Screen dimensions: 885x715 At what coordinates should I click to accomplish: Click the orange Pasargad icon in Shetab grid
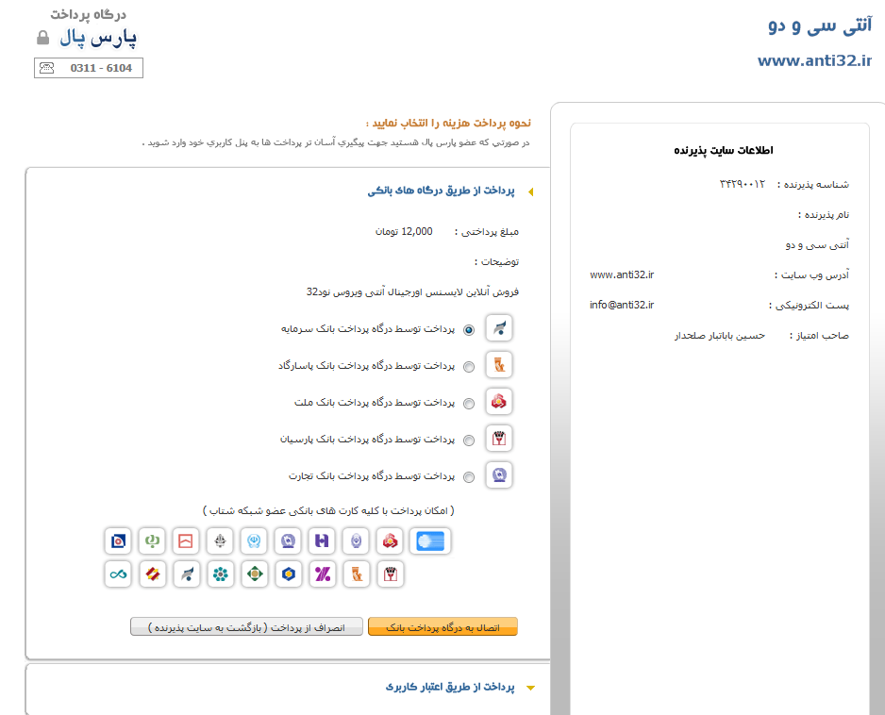point(356,574)
